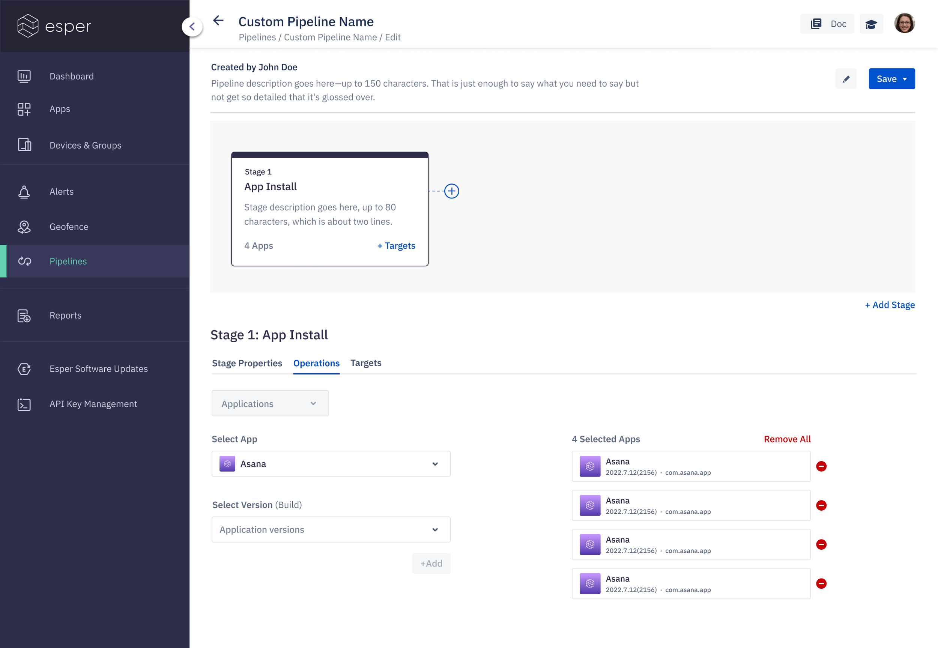
Task: Click the Alerts bell icon
Action: pyautogui.click(x=24, y=192)
